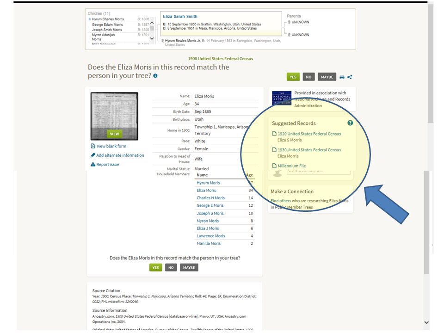Open household member Joseph S Moris
The height and width of the screenshot is (333, 444).
(x=210, y=213)
